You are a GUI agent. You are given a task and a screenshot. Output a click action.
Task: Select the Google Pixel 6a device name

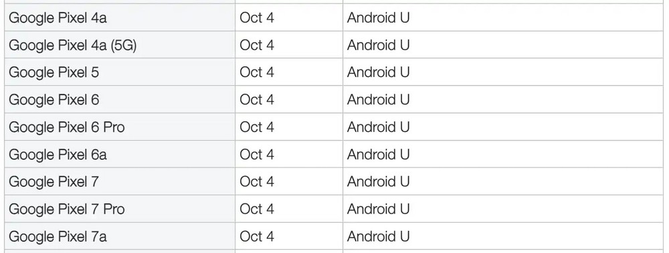(x=58, y=155)
